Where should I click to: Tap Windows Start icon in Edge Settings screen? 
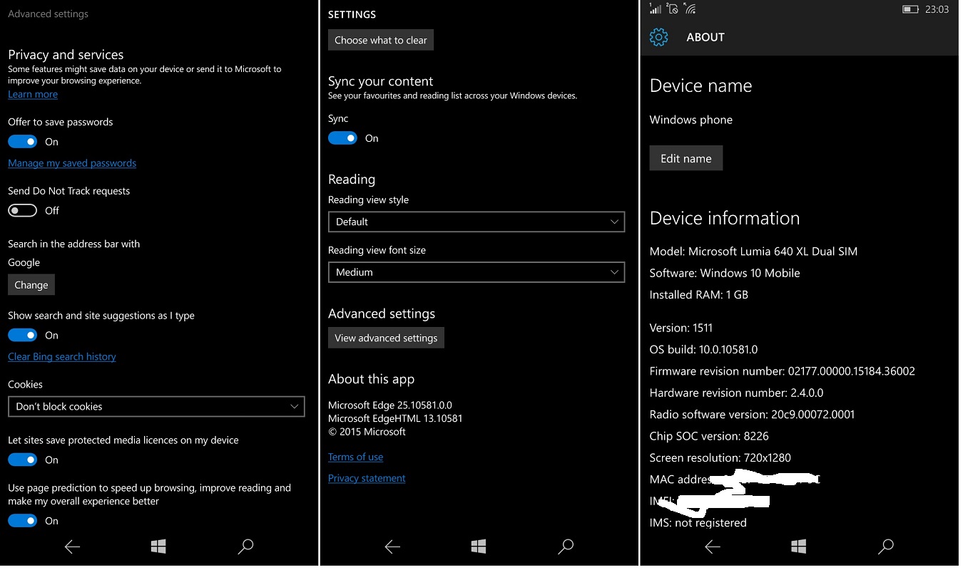479,546
